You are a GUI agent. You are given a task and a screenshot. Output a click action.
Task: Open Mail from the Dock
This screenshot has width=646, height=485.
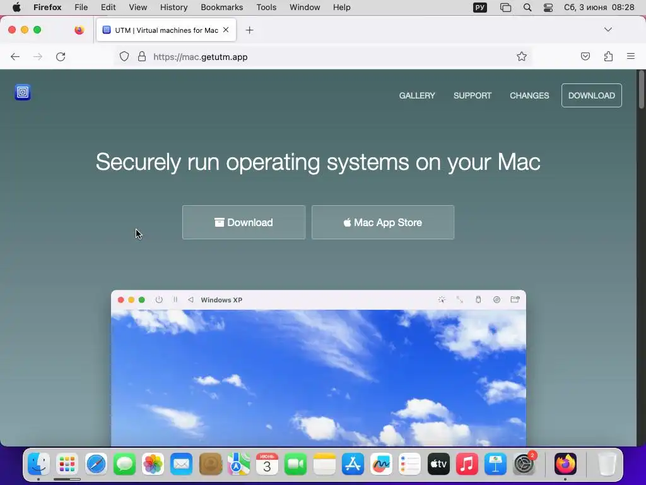pos(181,464)
